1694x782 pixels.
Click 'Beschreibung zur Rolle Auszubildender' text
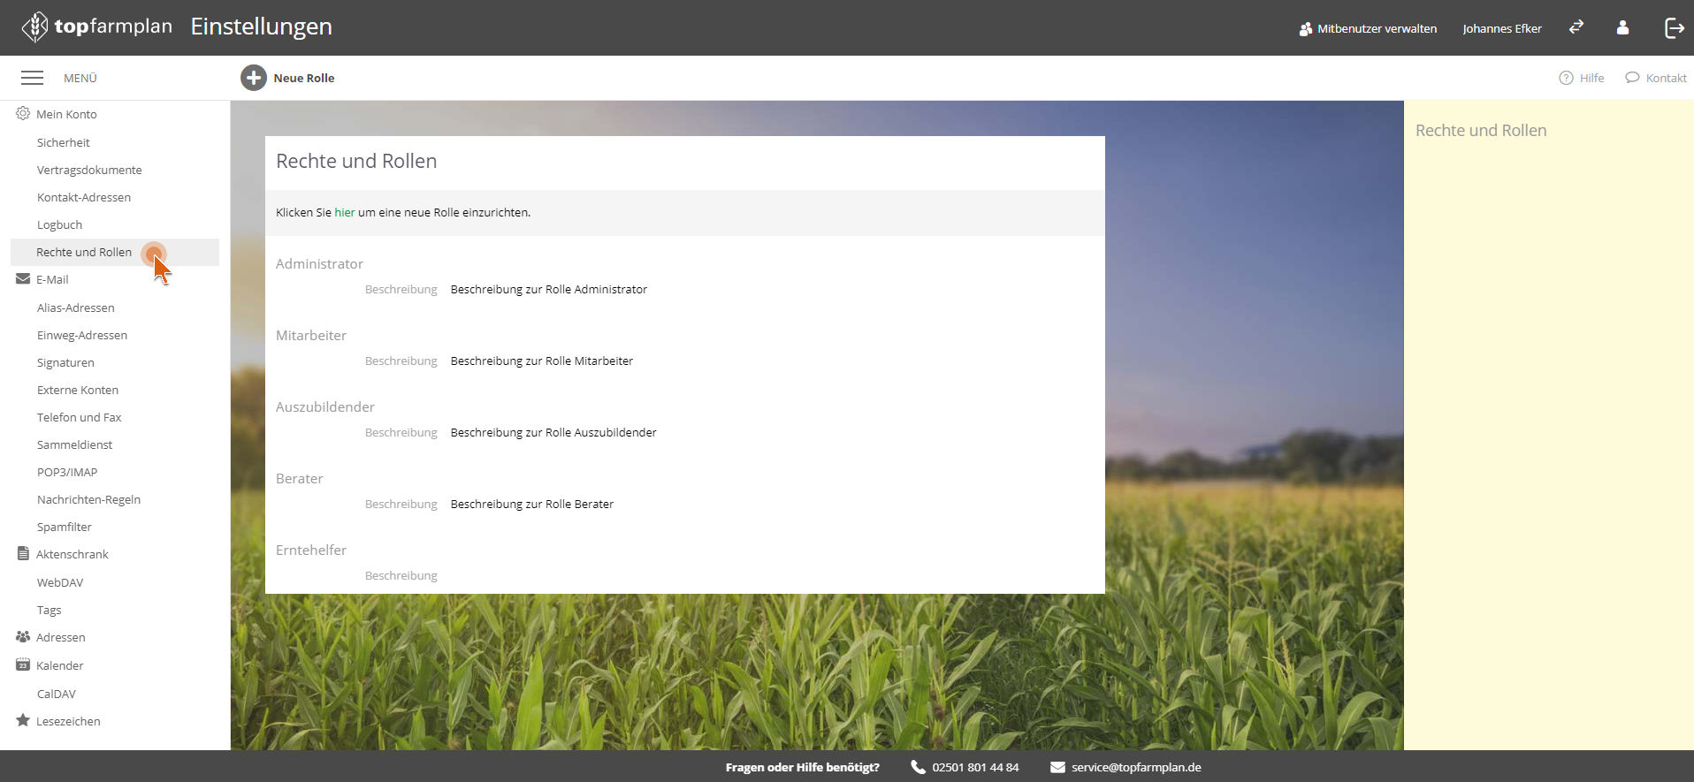click(x=553, y=432)
